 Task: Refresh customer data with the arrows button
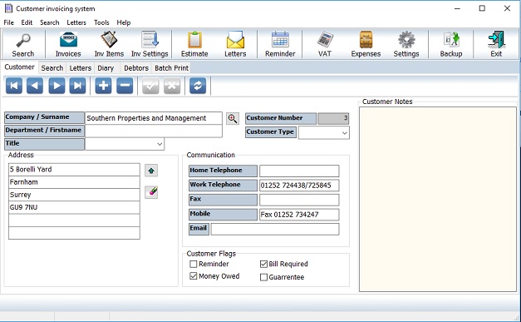click(x=198, y=86)
